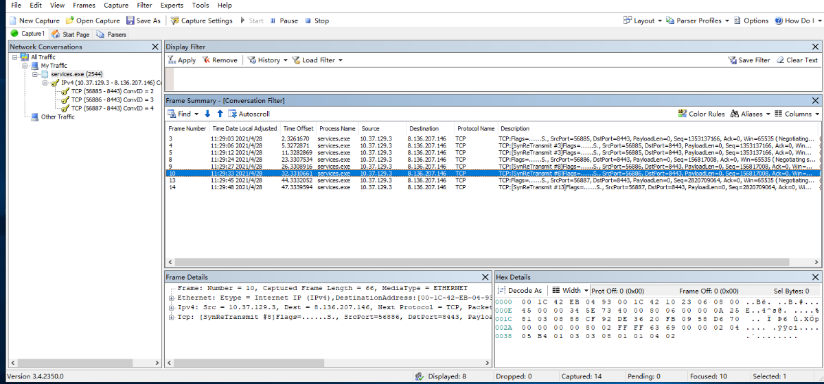
Task: Collapse the IPv4 conversation node
Action: tap(45, 82)
